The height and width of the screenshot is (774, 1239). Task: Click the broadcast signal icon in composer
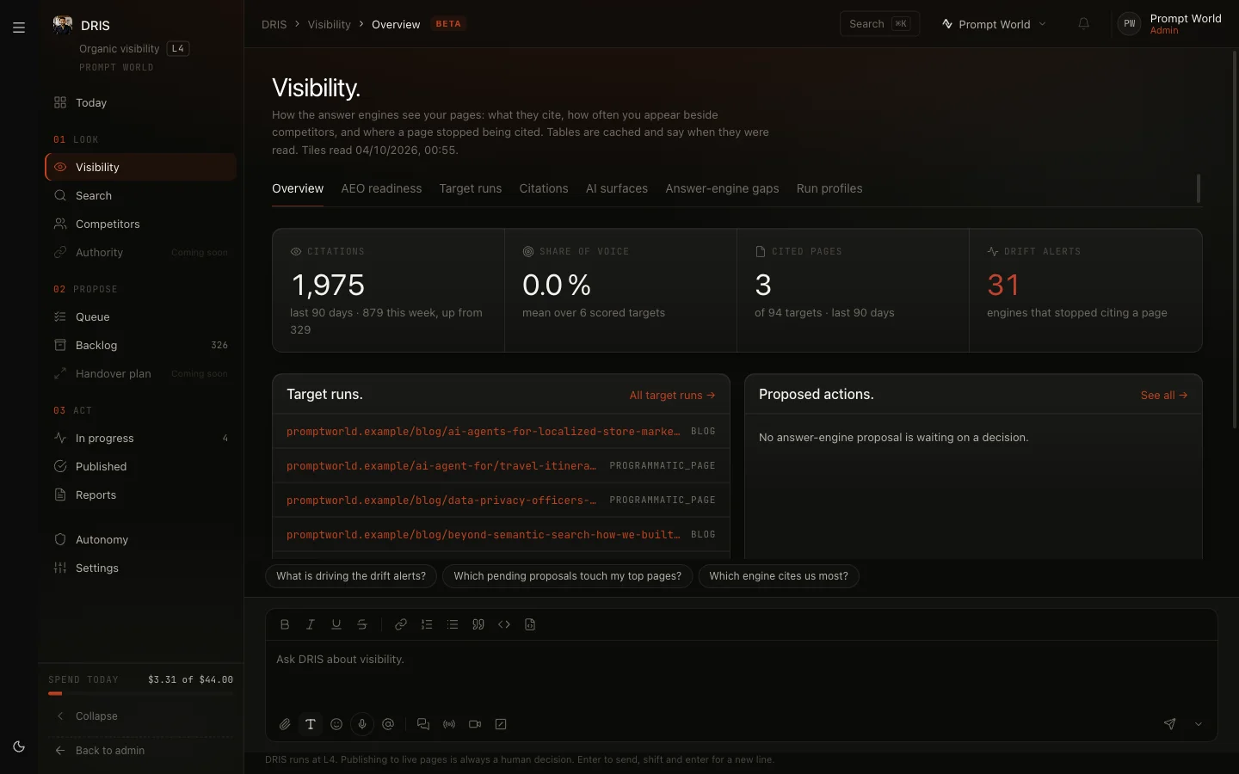click(449, 724)
